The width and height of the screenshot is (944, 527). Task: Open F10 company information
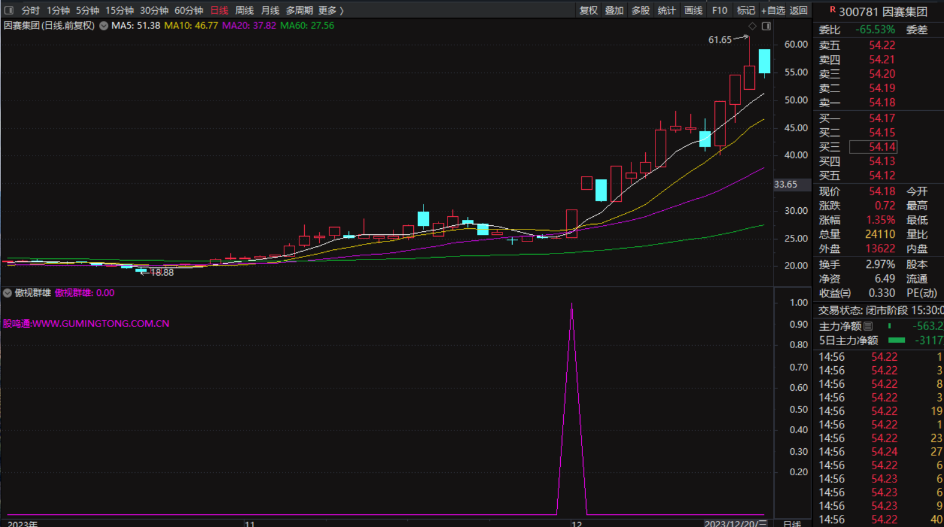point(719,10)
